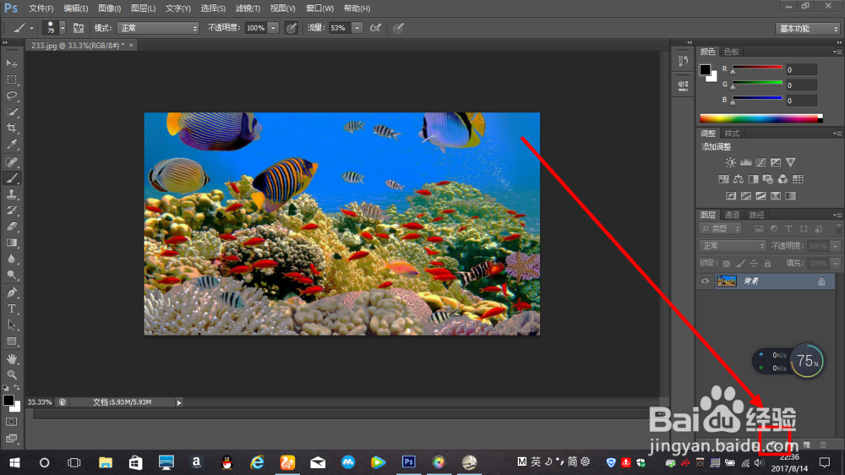Select the Crop tool

click(11, 128)
